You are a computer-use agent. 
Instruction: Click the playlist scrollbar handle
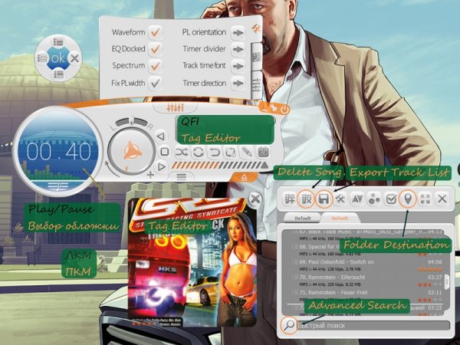point(447,282)
